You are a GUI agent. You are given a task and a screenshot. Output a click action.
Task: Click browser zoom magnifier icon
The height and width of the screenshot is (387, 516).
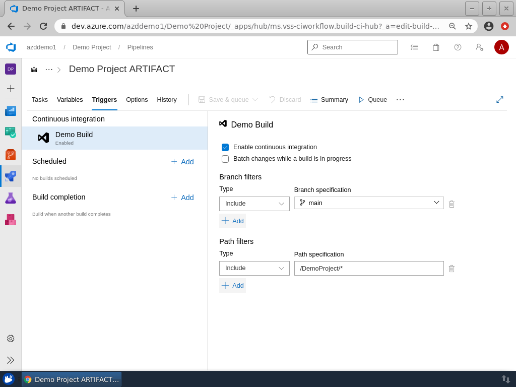[x=453, y=26]
